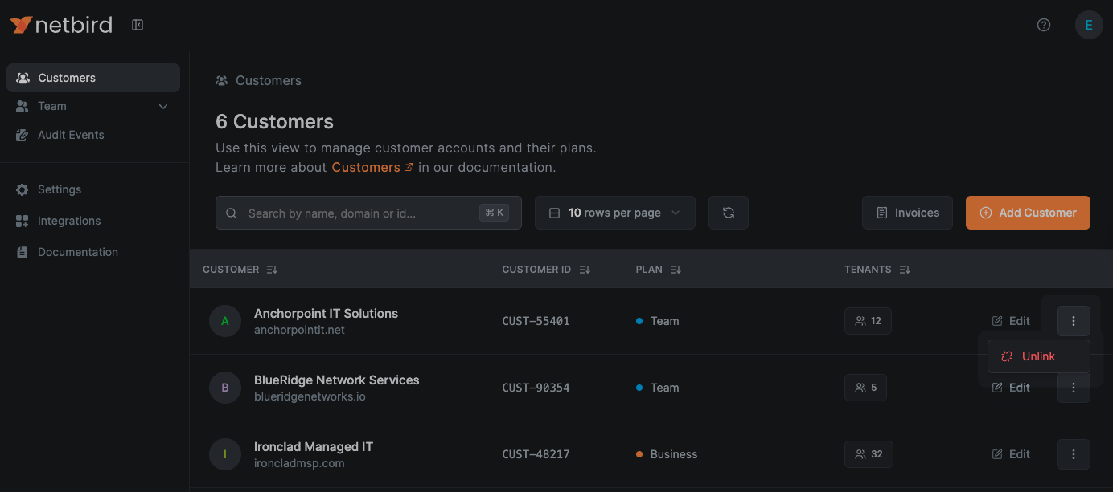
Task: Click the Settings gear icon
Action: click(x=23, y=189)
